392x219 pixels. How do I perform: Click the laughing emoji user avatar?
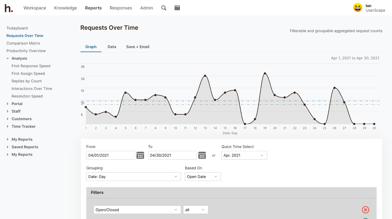[358, 8]
